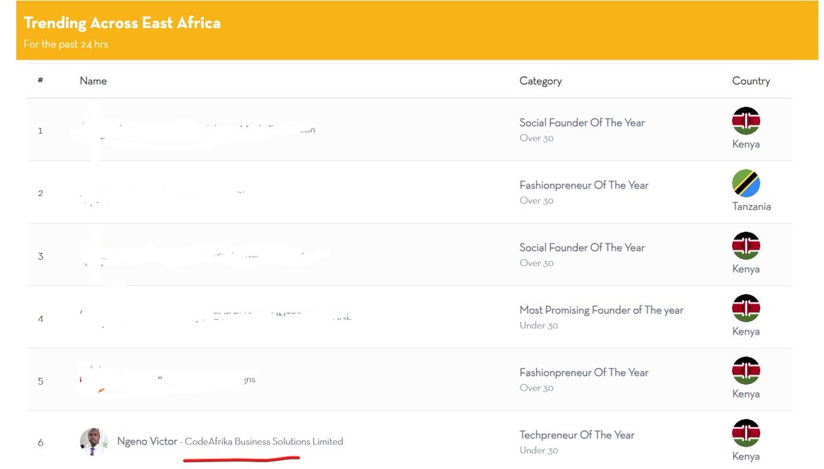Click CodeAfrika Business Solutions Limited text

pyautogui.click(x=264, y=442)
